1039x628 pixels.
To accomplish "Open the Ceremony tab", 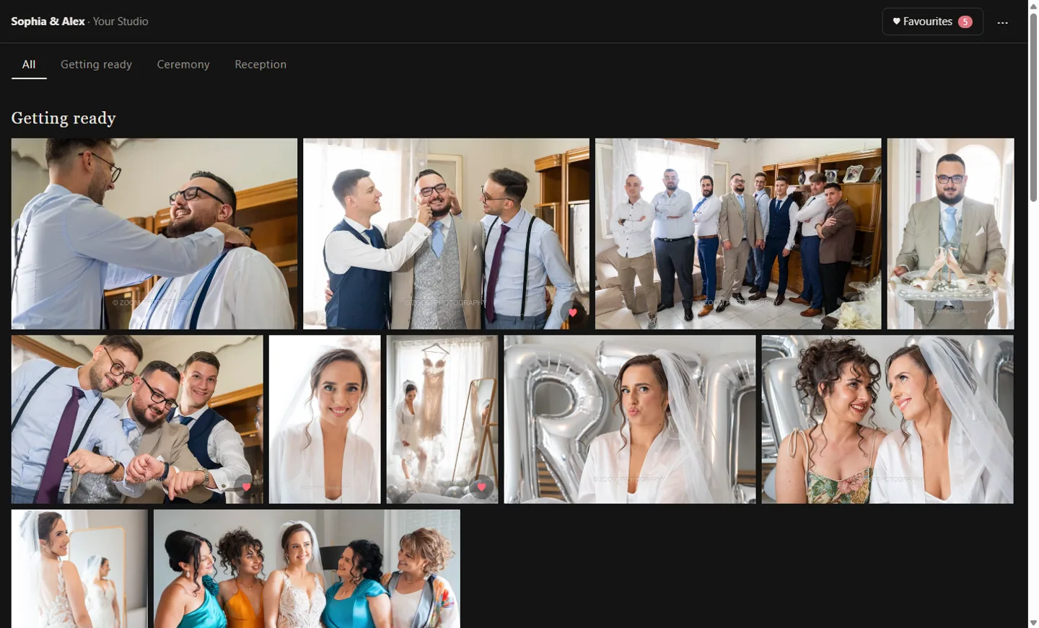I will (183, 64).
